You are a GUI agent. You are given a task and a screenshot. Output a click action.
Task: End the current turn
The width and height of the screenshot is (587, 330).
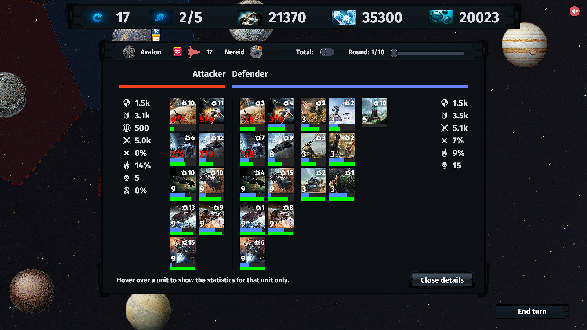point(532,311)
